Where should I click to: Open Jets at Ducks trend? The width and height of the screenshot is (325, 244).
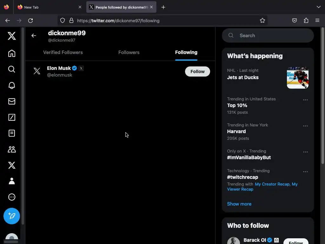[243, 78]
